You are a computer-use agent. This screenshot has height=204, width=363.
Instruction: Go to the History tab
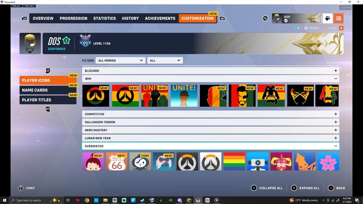130,18
